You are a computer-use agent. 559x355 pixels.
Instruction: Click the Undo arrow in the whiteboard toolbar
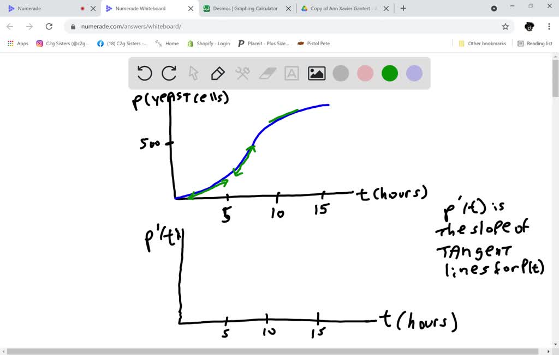click(x=145, y=74)
